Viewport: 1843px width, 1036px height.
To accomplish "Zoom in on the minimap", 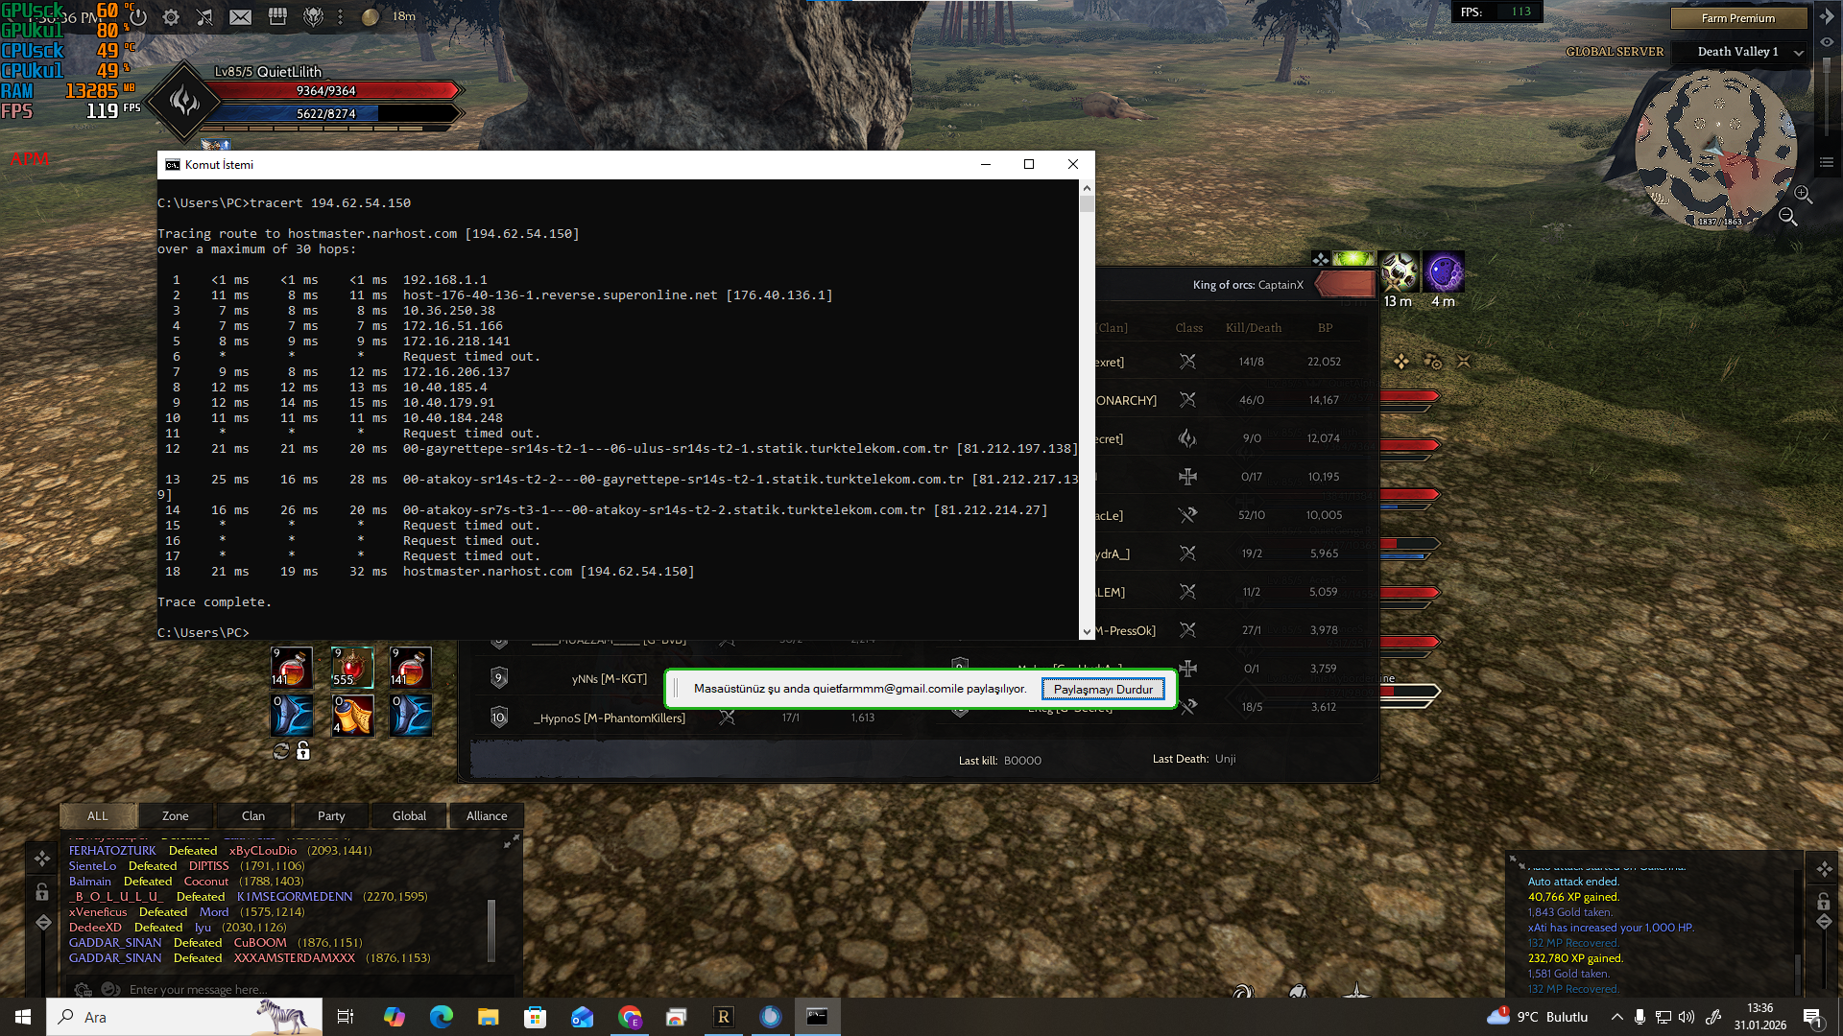I will tap(1804, 195).
